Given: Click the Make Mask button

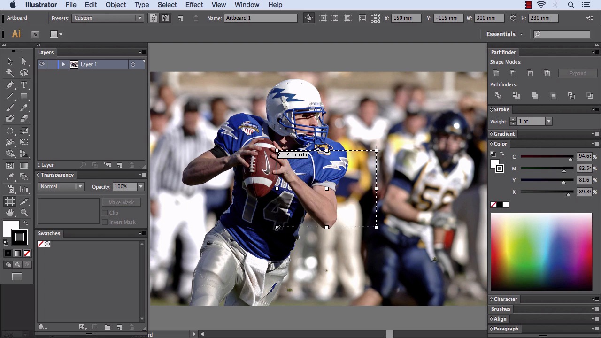Looking at the screenshot, I should [x=121, y=202].
